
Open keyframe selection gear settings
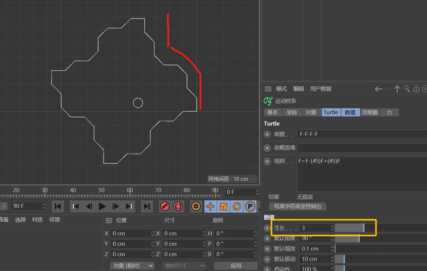(x=196, y=206)
